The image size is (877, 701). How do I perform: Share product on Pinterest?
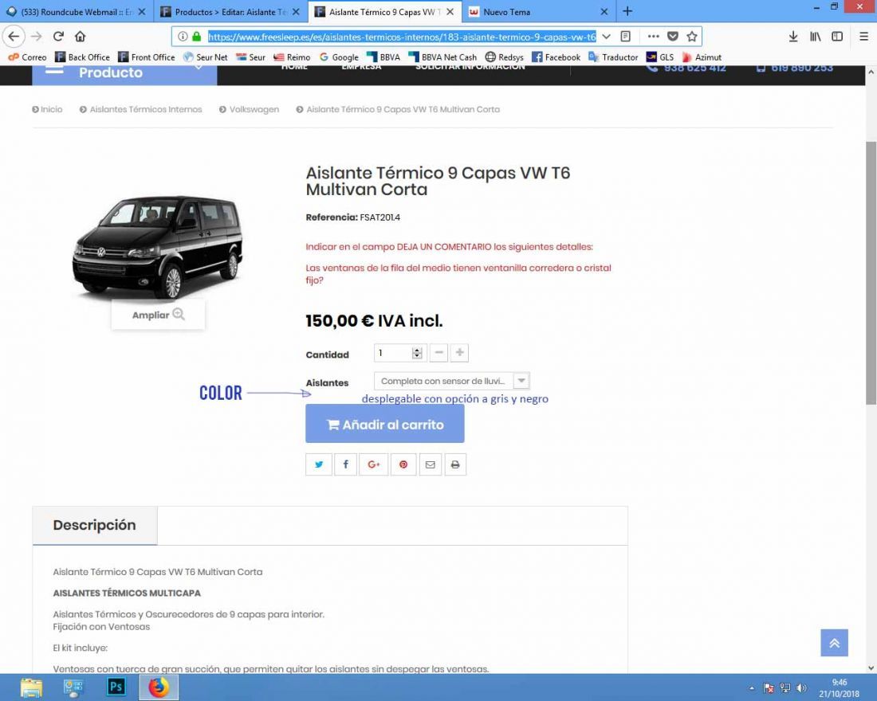pyautogui.click(x=403, y=464)
